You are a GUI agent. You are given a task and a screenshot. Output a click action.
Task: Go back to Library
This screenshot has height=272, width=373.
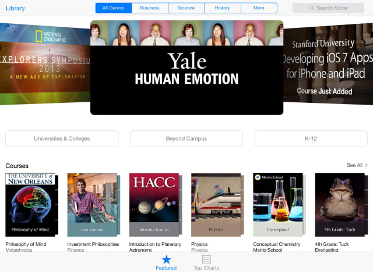pos(15,8)
